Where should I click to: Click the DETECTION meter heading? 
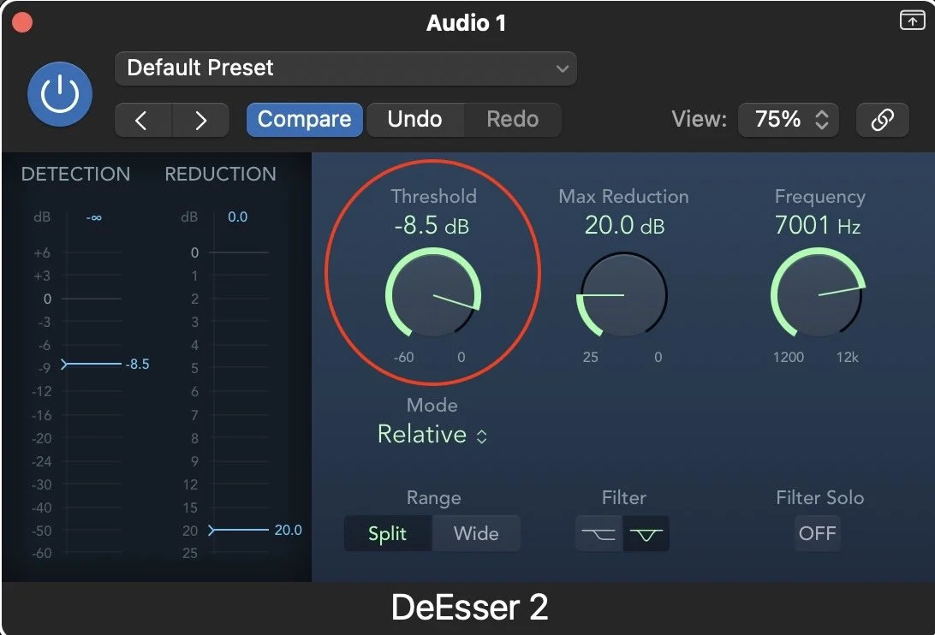coord(75,174)
